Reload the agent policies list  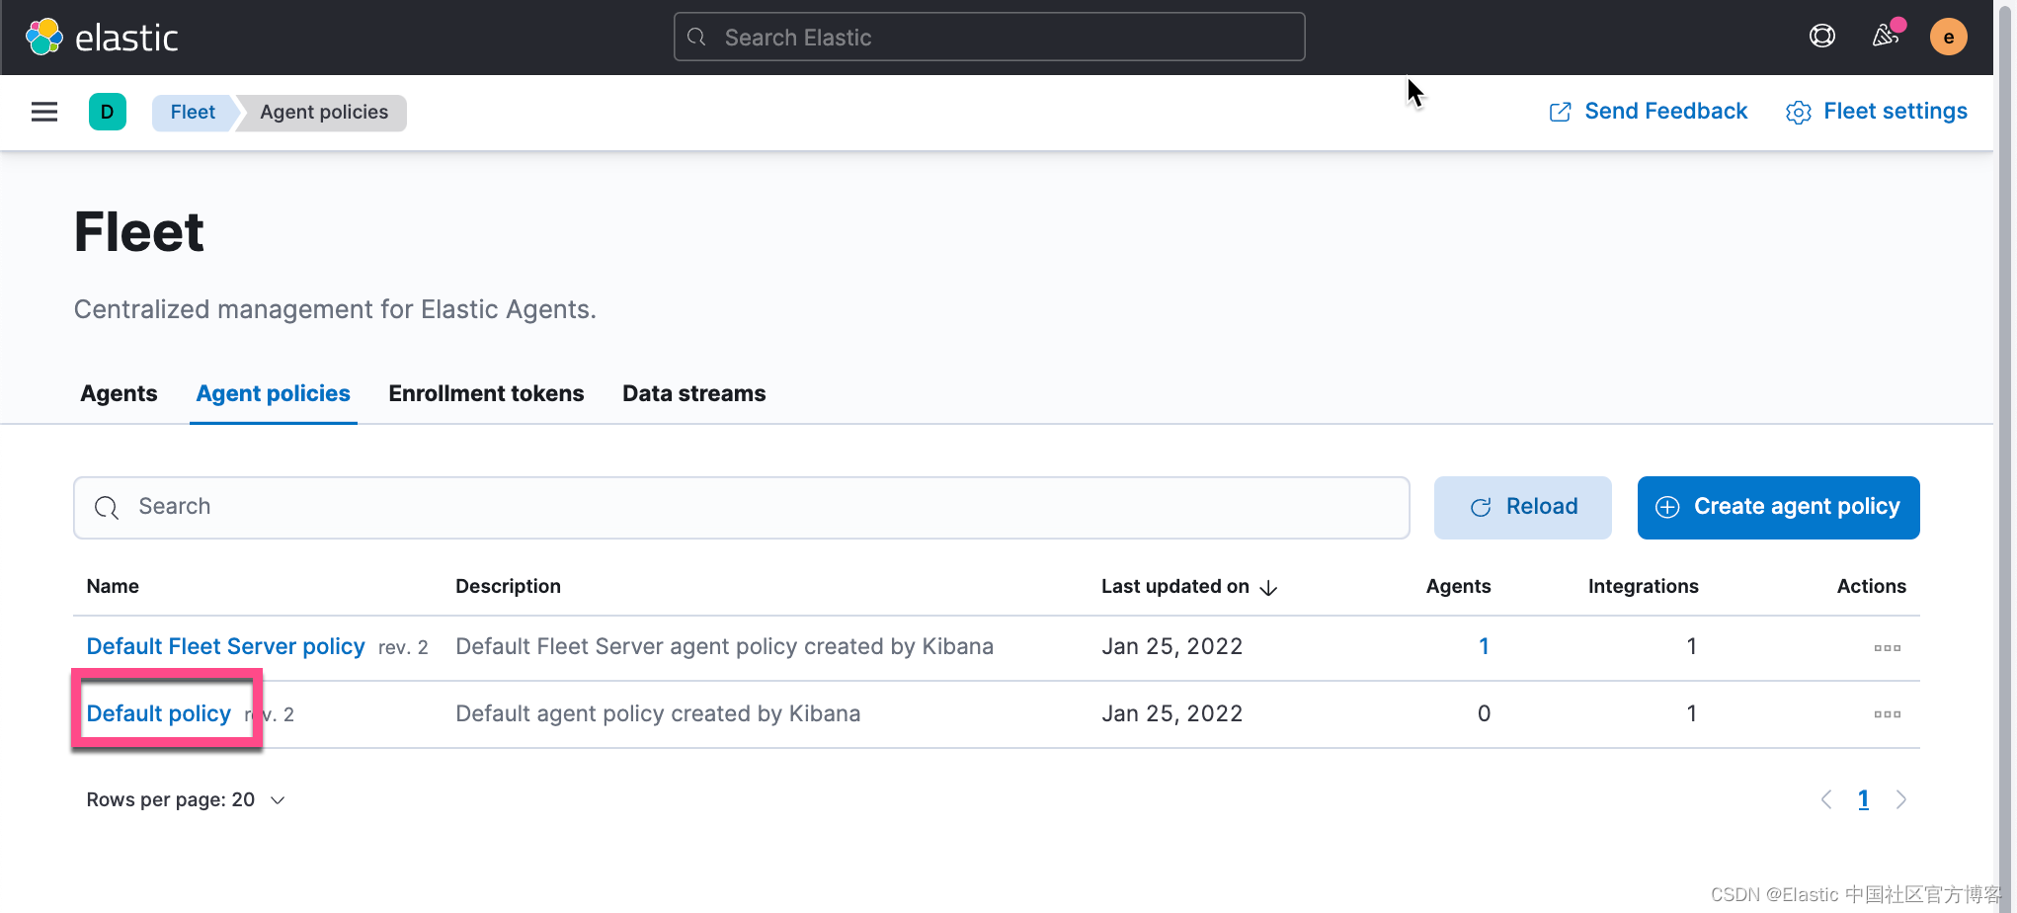1522,507
